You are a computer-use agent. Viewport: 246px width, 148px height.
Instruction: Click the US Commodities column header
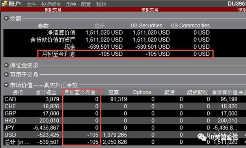click(x=190, y=26)
